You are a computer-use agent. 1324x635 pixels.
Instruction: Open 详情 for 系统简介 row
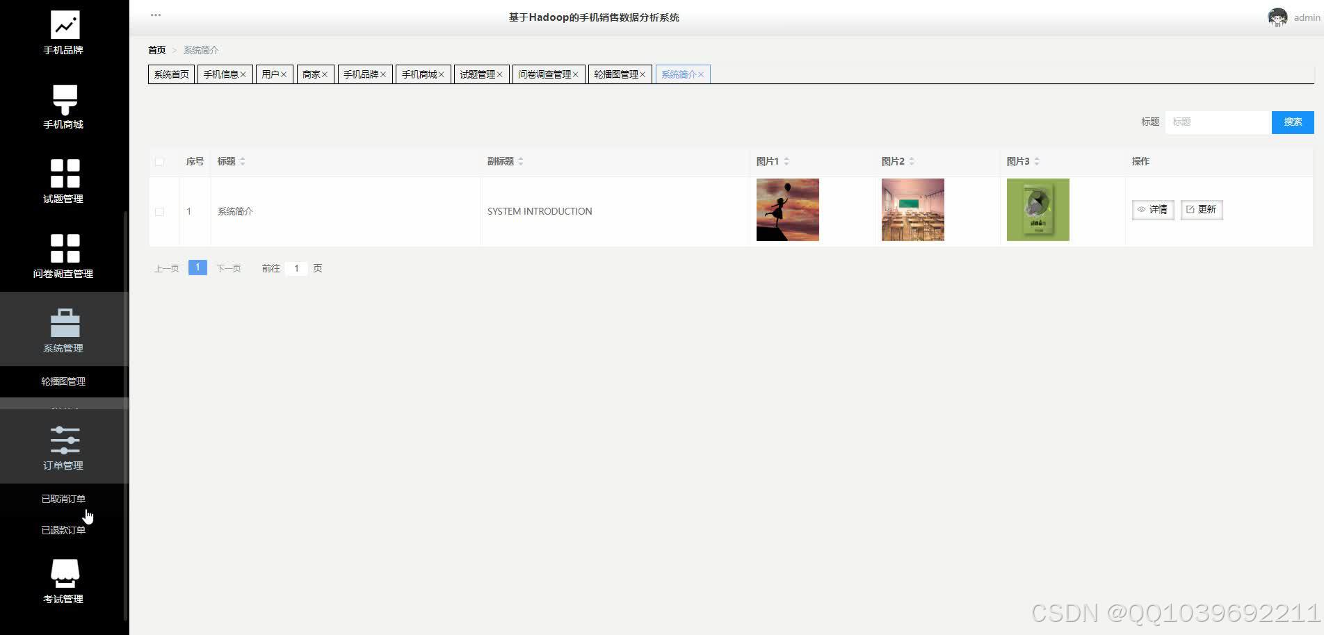click(1153, 210)
